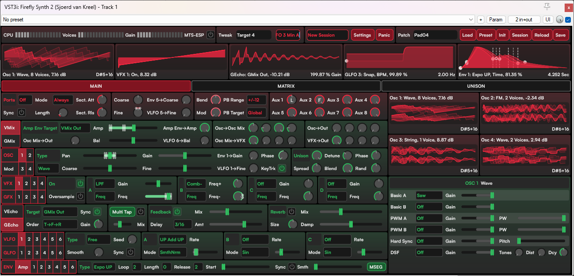Toggle the echo Sync power button
574x276 pixels.
pyautogui.click(x=97, y=212)
